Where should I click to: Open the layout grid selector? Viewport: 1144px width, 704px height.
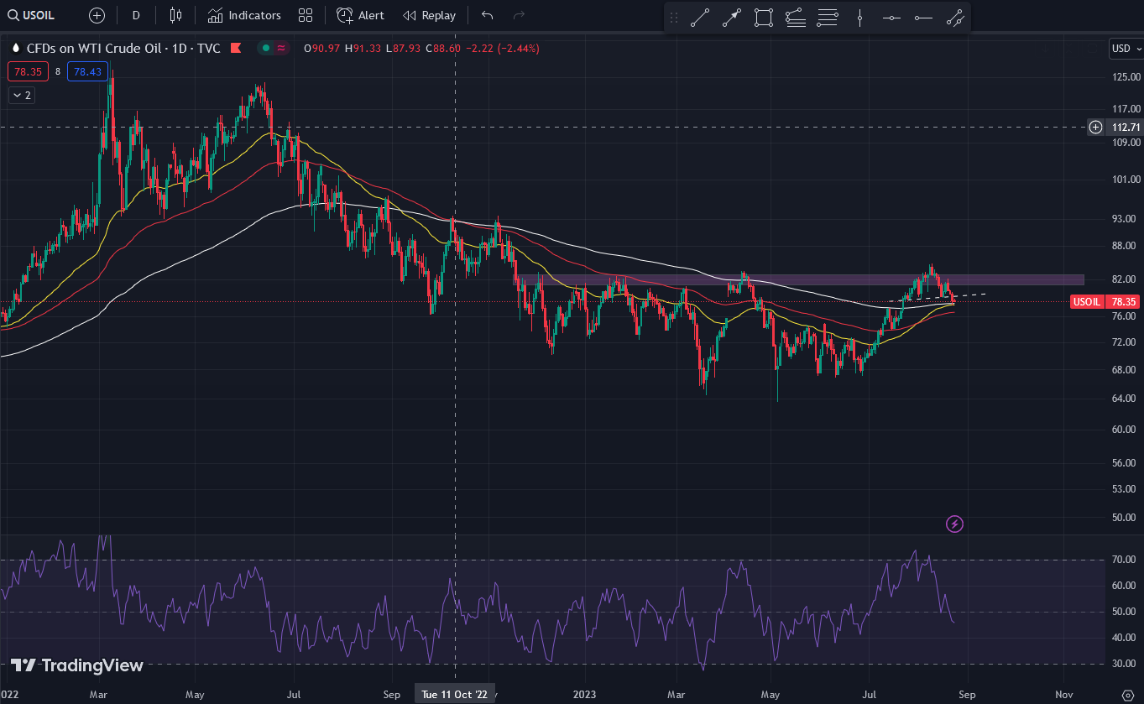(x=306, y=15)
